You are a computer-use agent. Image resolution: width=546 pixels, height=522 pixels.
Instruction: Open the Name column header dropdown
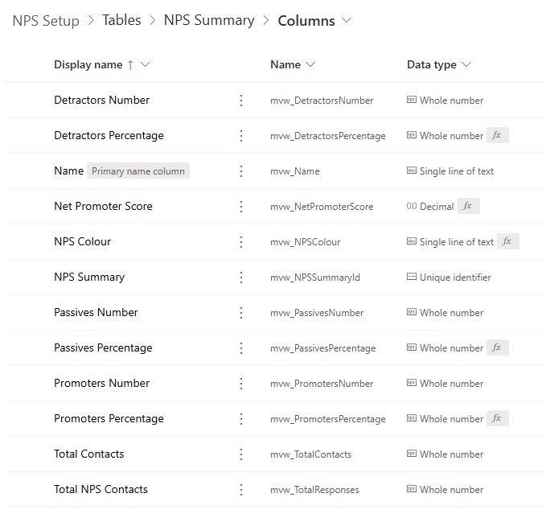[x=310, y=65]
